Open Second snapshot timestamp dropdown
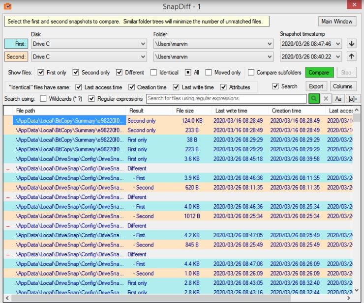 310,56
